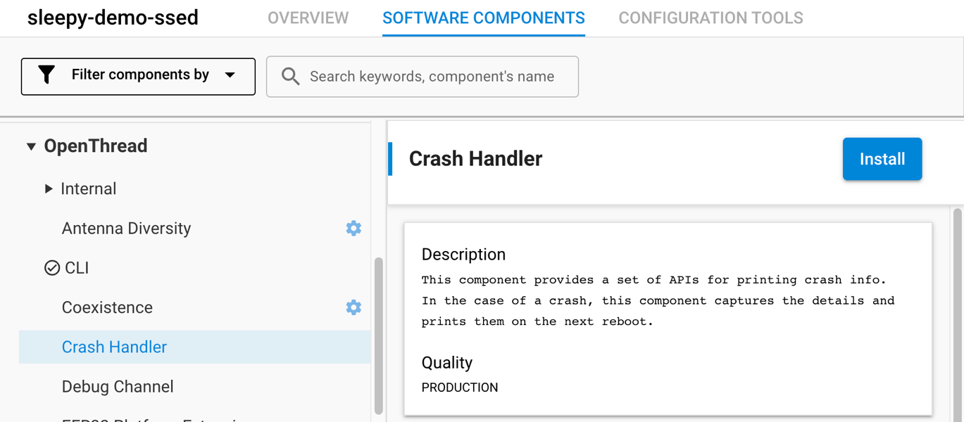Open the CONFIGURATION TOOLS tab

(x=711, y=18)
